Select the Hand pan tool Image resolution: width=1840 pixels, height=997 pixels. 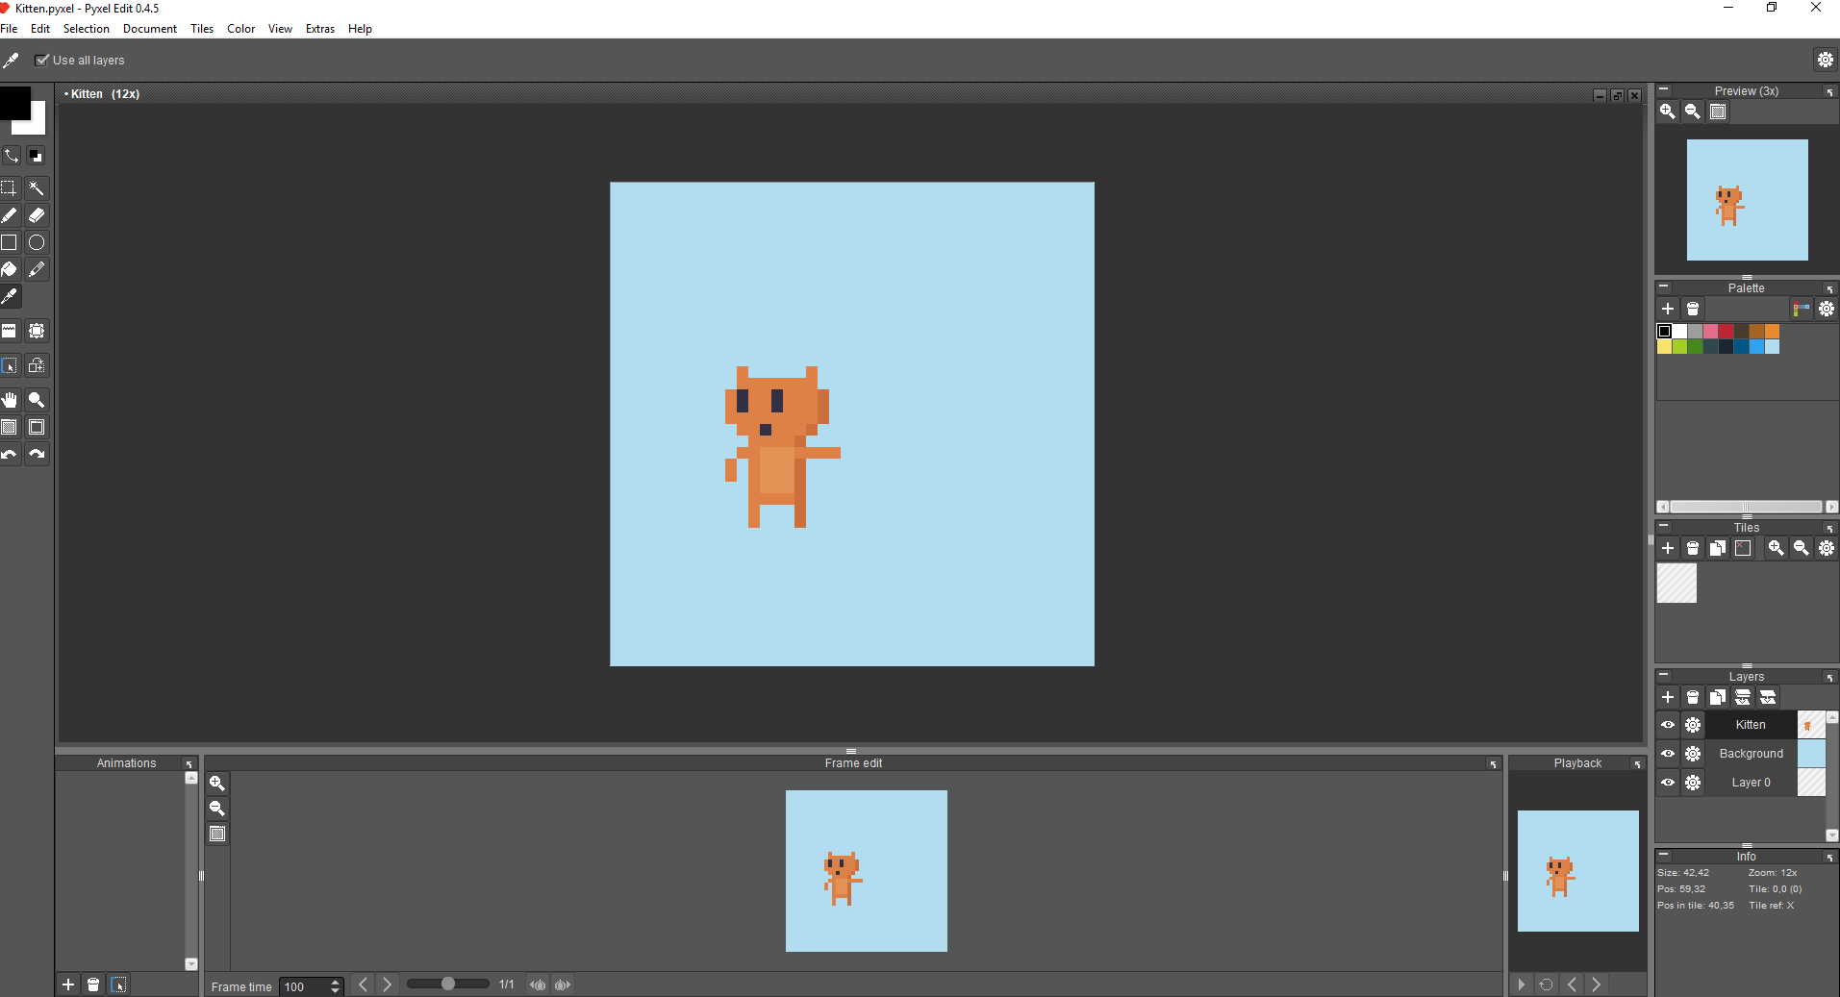point(11,400)
